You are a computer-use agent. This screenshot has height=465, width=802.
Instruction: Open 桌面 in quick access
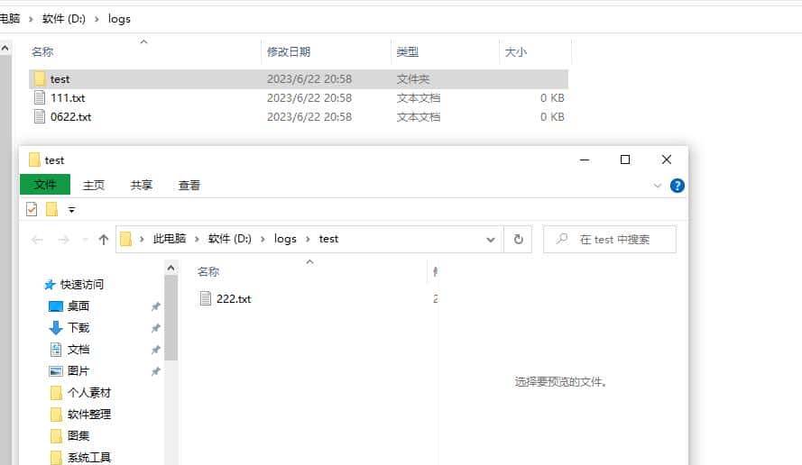[x=69, y=306]
